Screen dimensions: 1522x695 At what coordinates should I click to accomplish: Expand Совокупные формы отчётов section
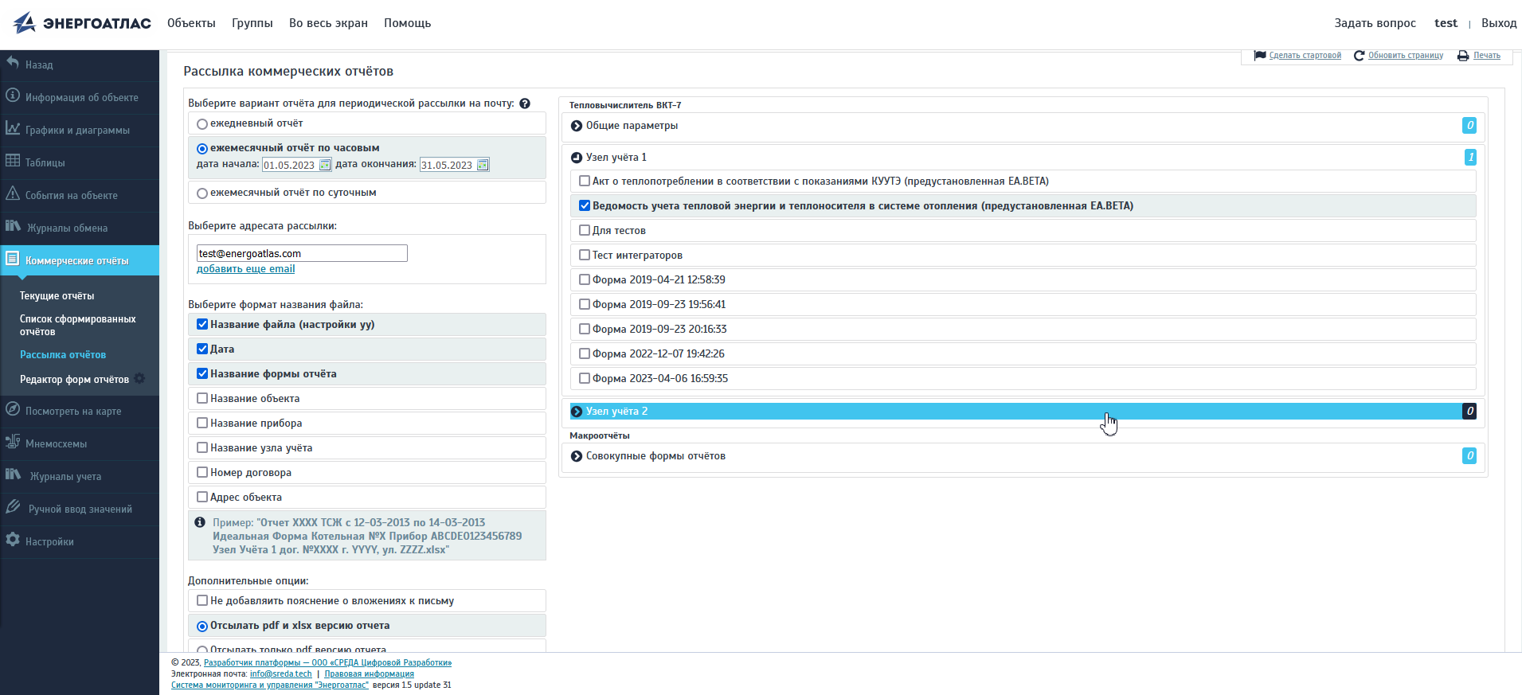pyautogui.click(x=577, y=456)
